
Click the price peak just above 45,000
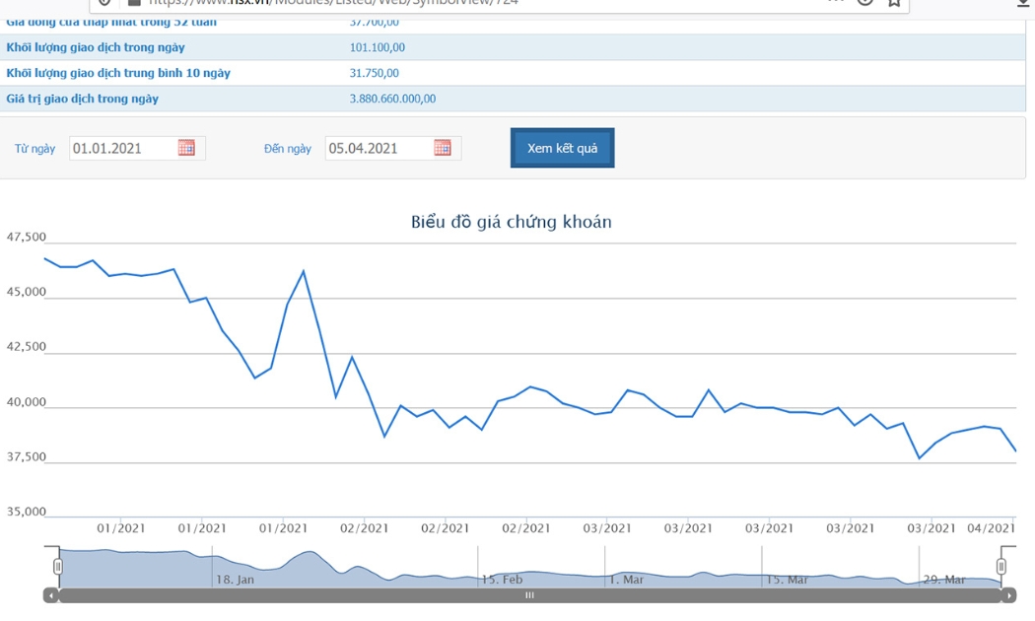304,270
